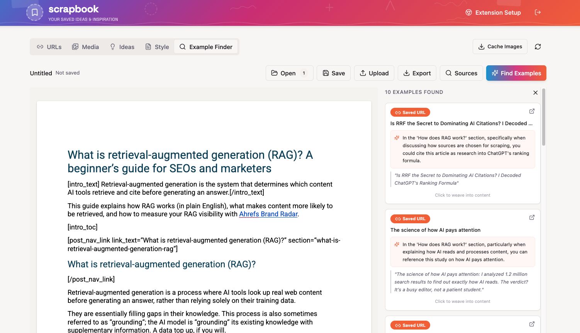Open the URLs tab
The image size is (580, 333).
49,46
